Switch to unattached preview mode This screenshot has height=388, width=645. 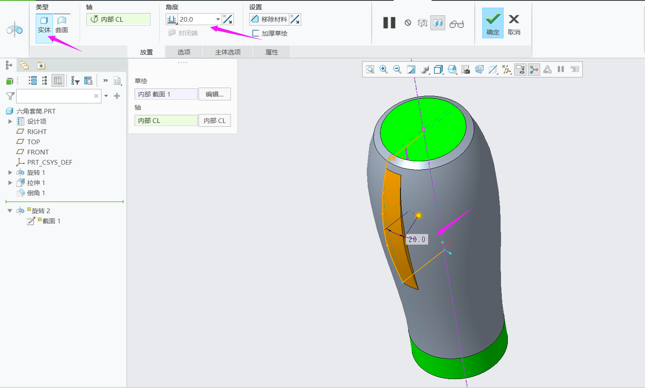(x=423, y=23)
